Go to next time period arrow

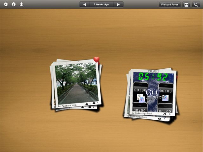pyautogui.click(x=118, y=4)
